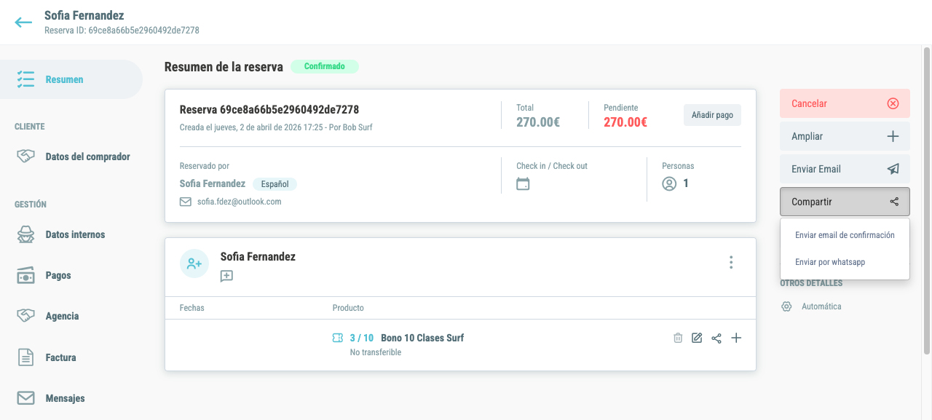
Task: Click the ticket icon beside 3 / 10
Action: pyautogui.click(x=337, y=338)
